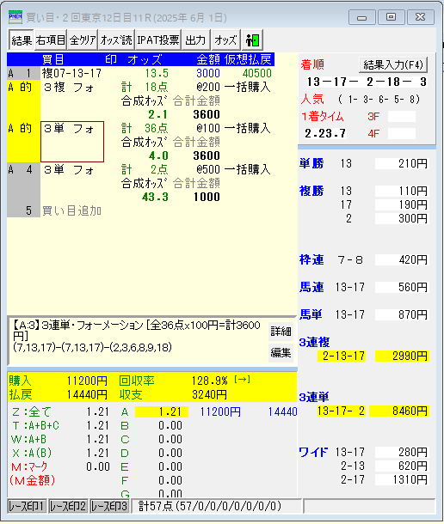444x524 pixels.
Task: Click the 1着タイム 2.23.7 value
Action: tap(325, 134)
